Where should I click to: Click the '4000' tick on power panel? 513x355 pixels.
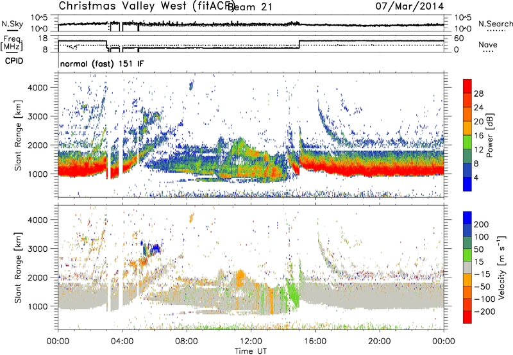tap(37, 87)
